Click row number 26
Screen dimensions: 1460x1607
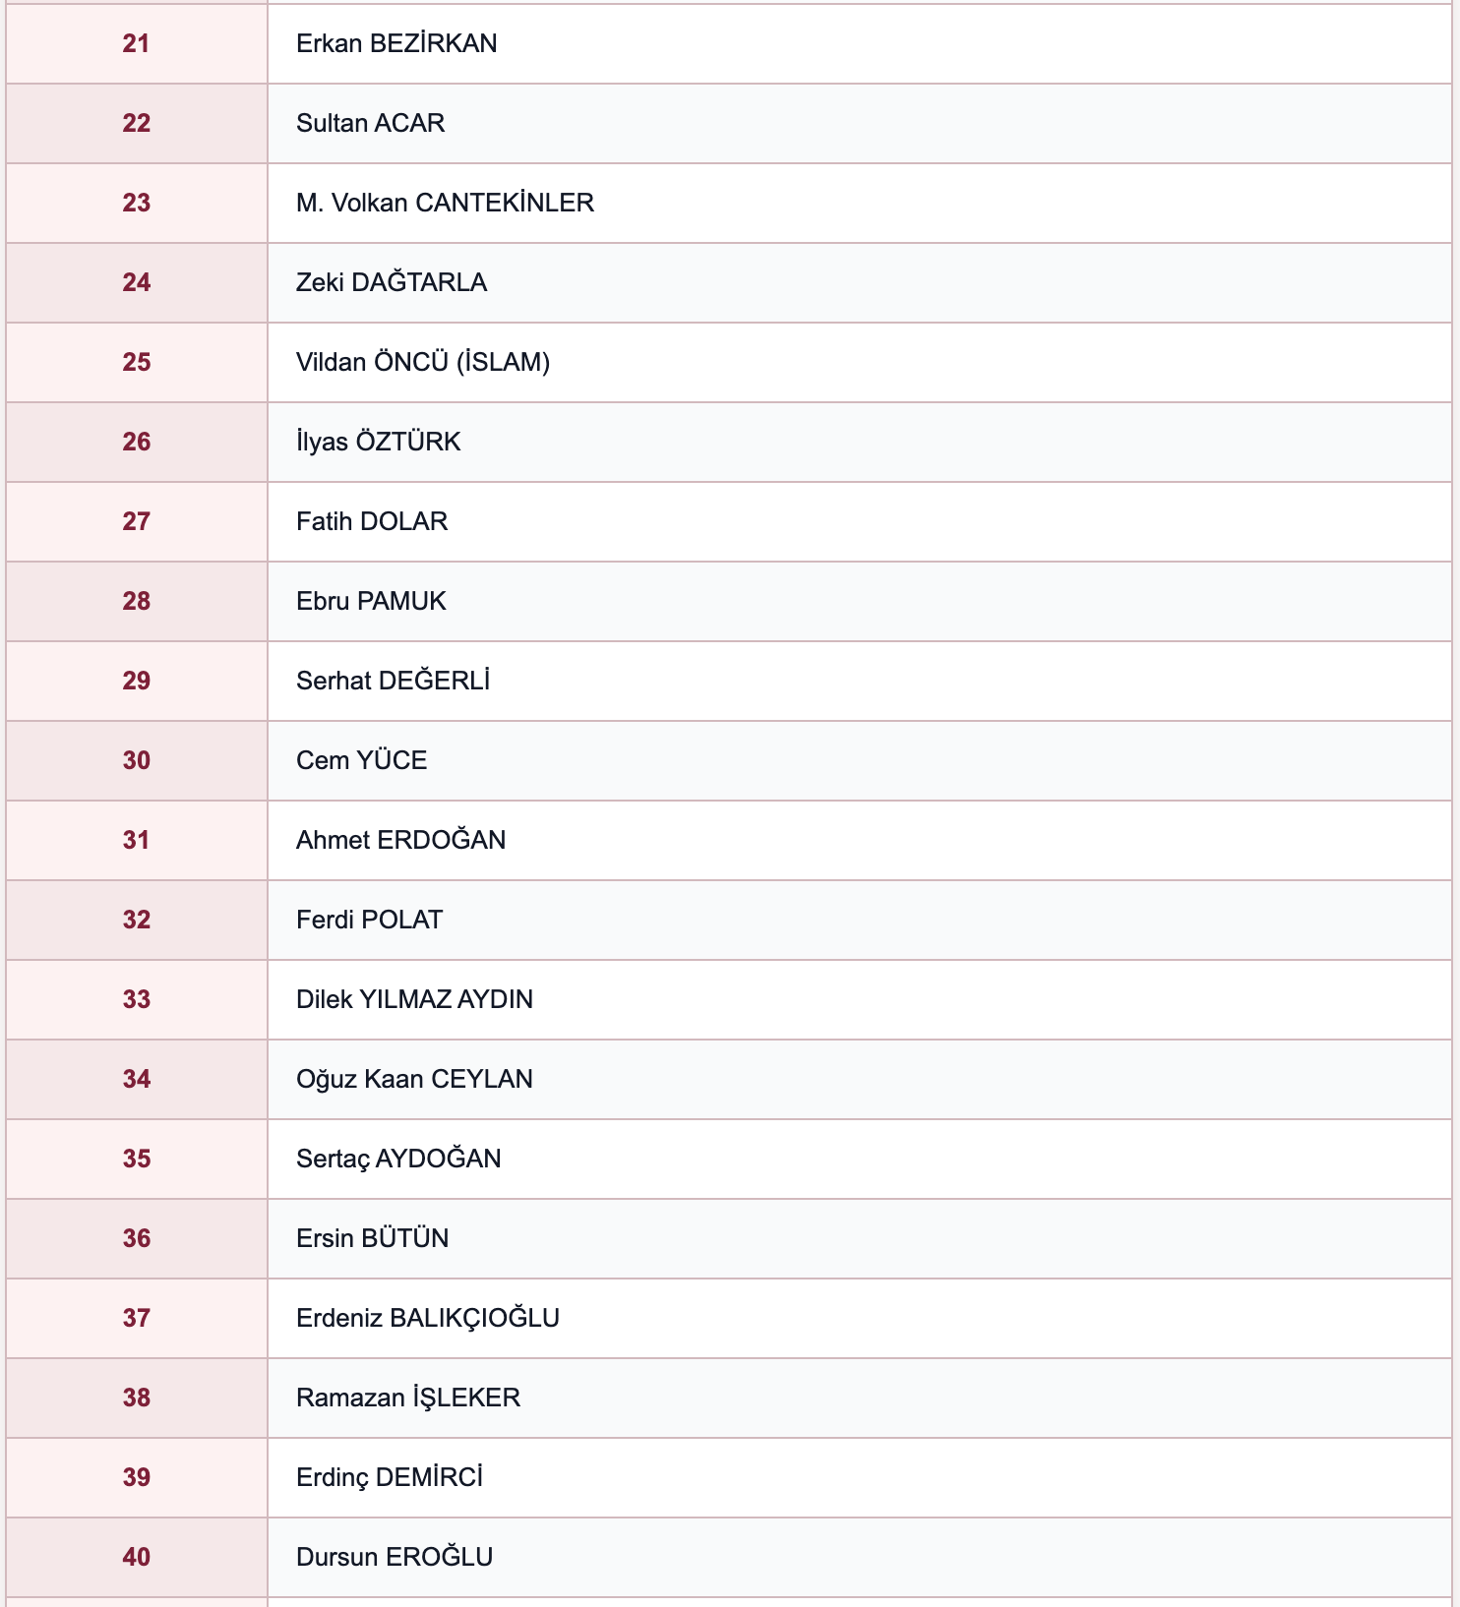point(137,442)
